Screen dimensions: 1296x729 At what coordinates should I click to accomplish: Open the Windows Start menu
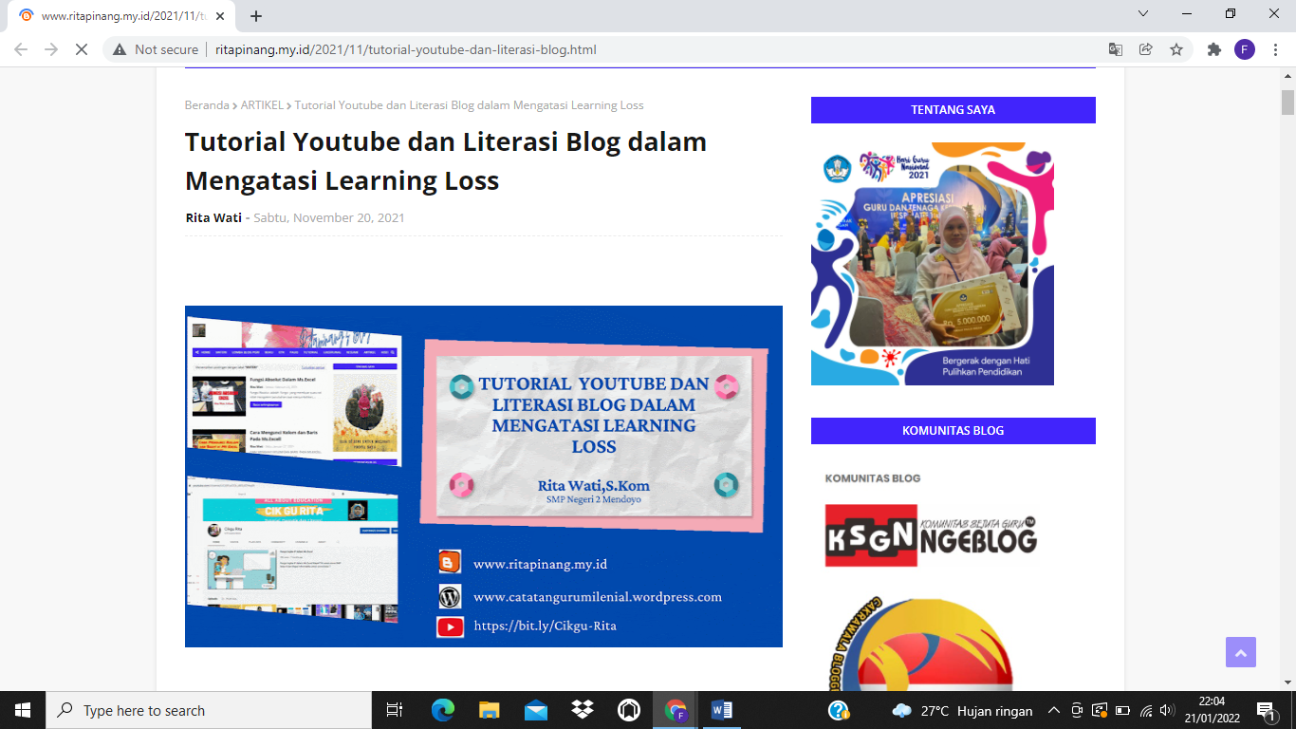23,710
